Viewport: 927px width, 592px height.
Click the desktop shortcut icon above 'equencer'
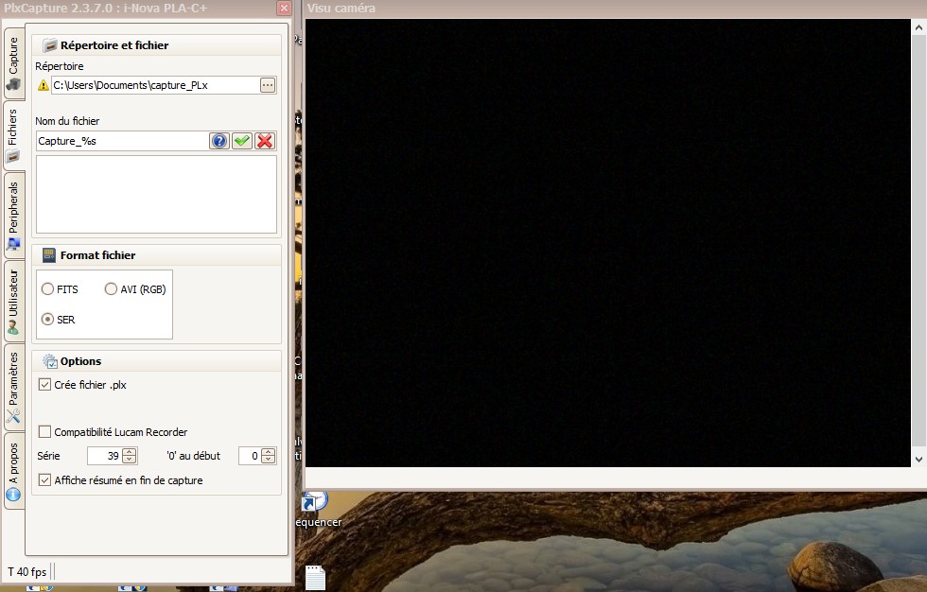[x=314, y=501]
